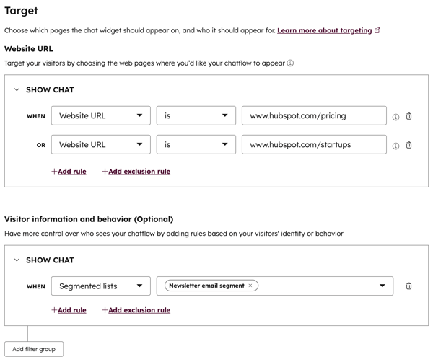Viewport: 433px width, 362px height.
Task: Click external link icon next to targeting link
Action: coord(377,31)
